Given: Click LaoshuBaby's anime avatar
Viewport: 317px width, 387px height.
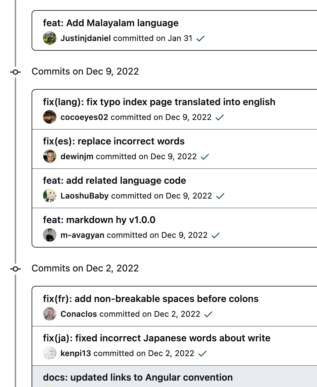Looking at the screenshot, I should [x=50, y=196].
